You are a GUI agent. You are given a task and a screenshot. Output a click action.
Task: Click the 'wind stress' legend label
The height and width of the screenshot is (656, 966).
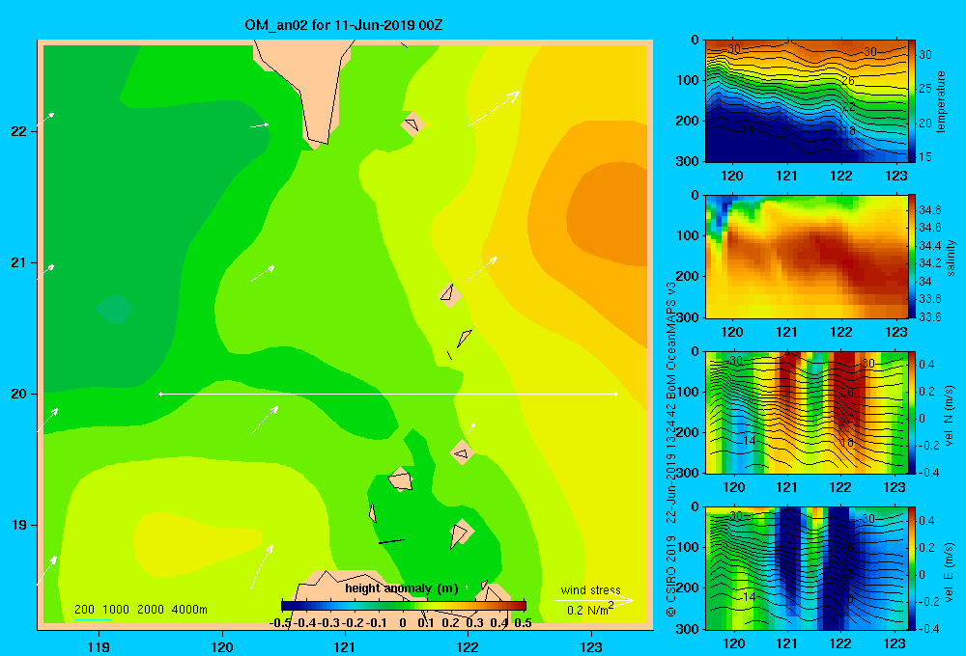590,590
